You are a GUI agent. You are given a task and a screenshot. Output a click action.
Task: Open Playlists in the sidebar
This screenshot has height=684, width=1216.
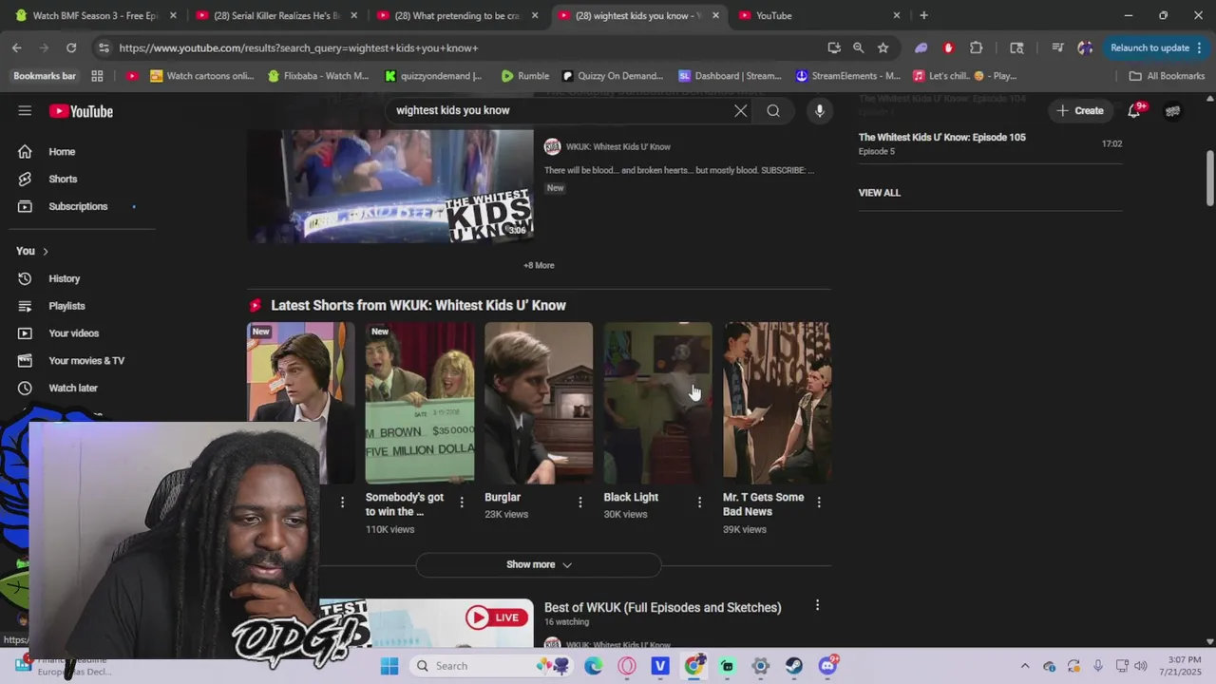(66, 306)
